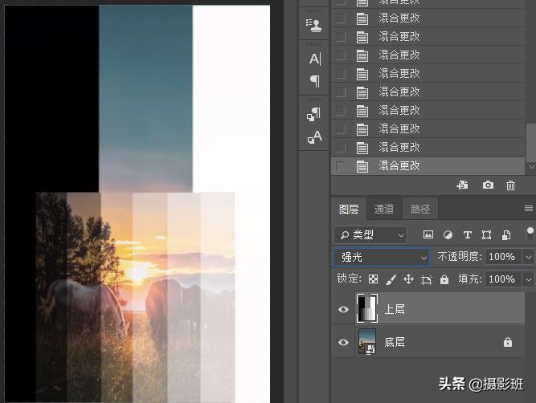The height and width of the screenshot is (403, 536).
Task: Select the 底层 layer name
Action: point(395,342)
